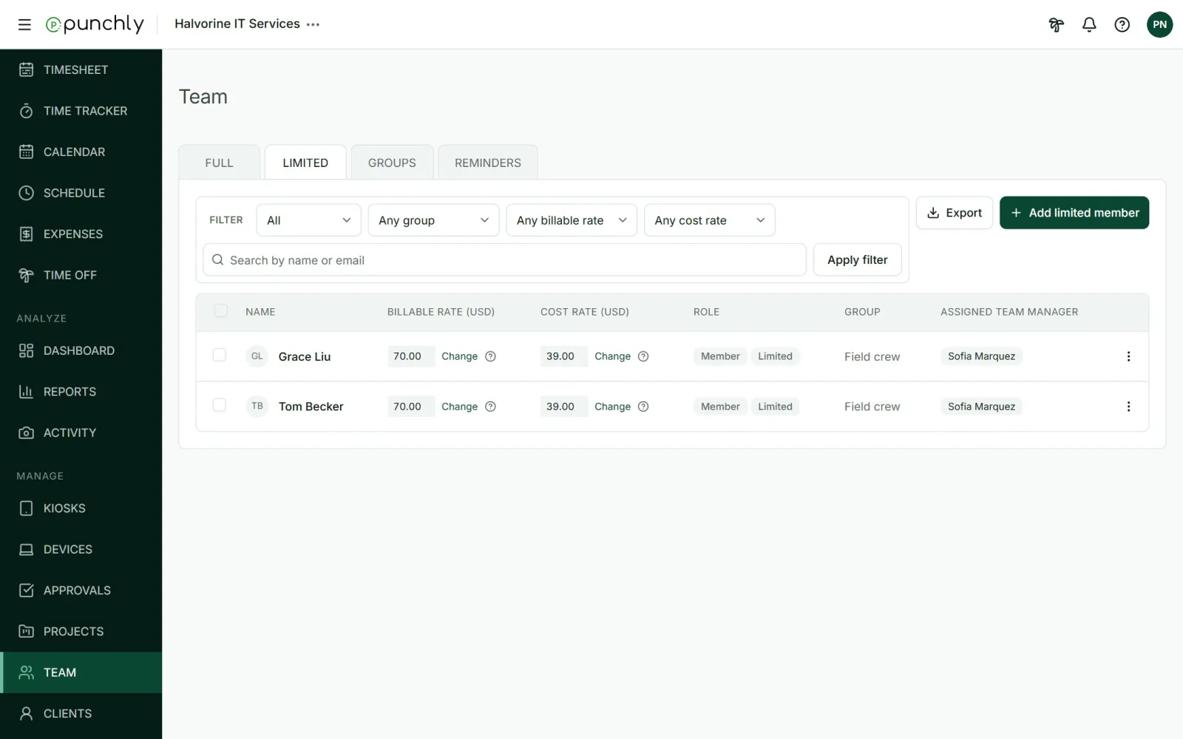
Task: Click the palm tree time off icon in header
Action: (x=1056, y=24)
